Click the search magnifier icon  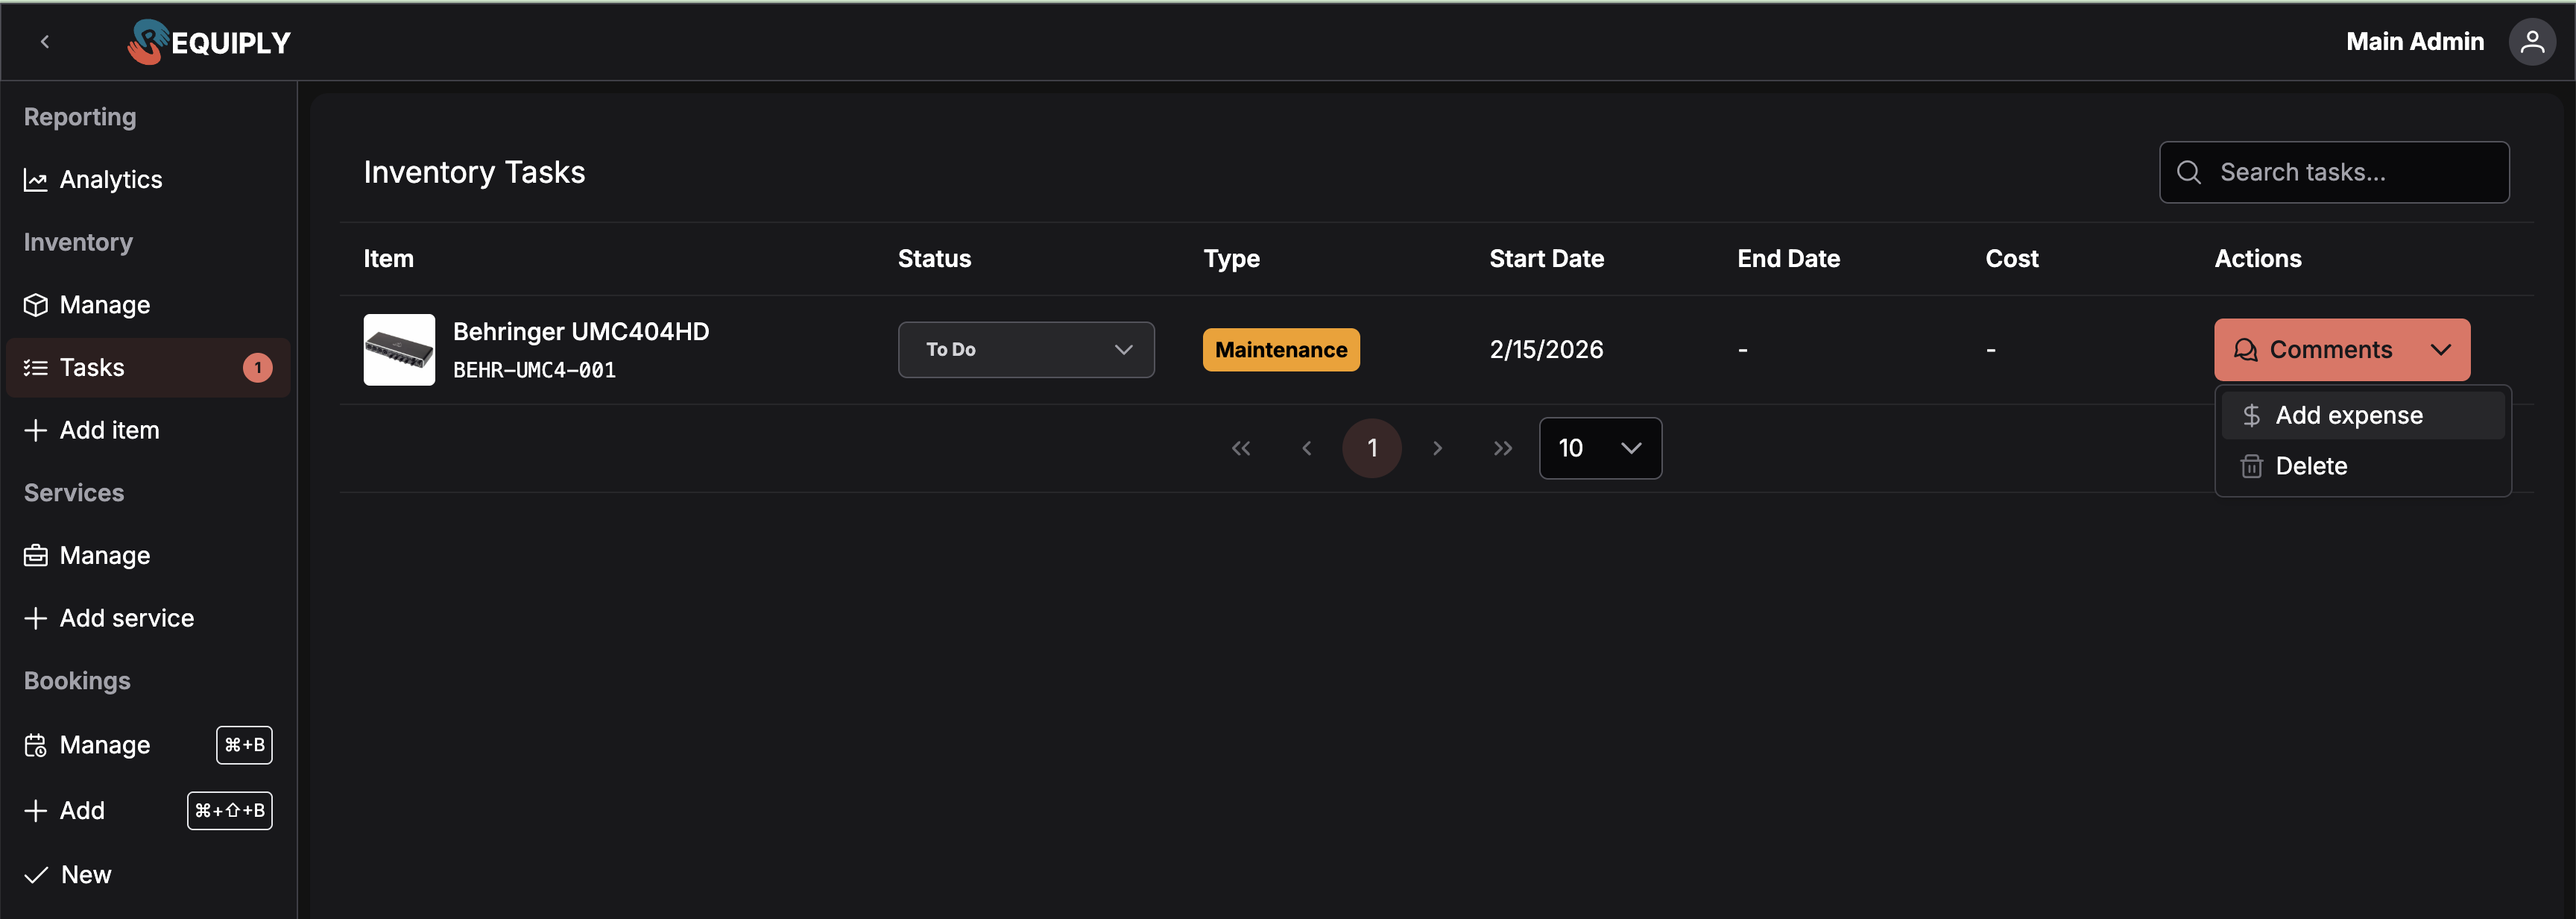2189,172
